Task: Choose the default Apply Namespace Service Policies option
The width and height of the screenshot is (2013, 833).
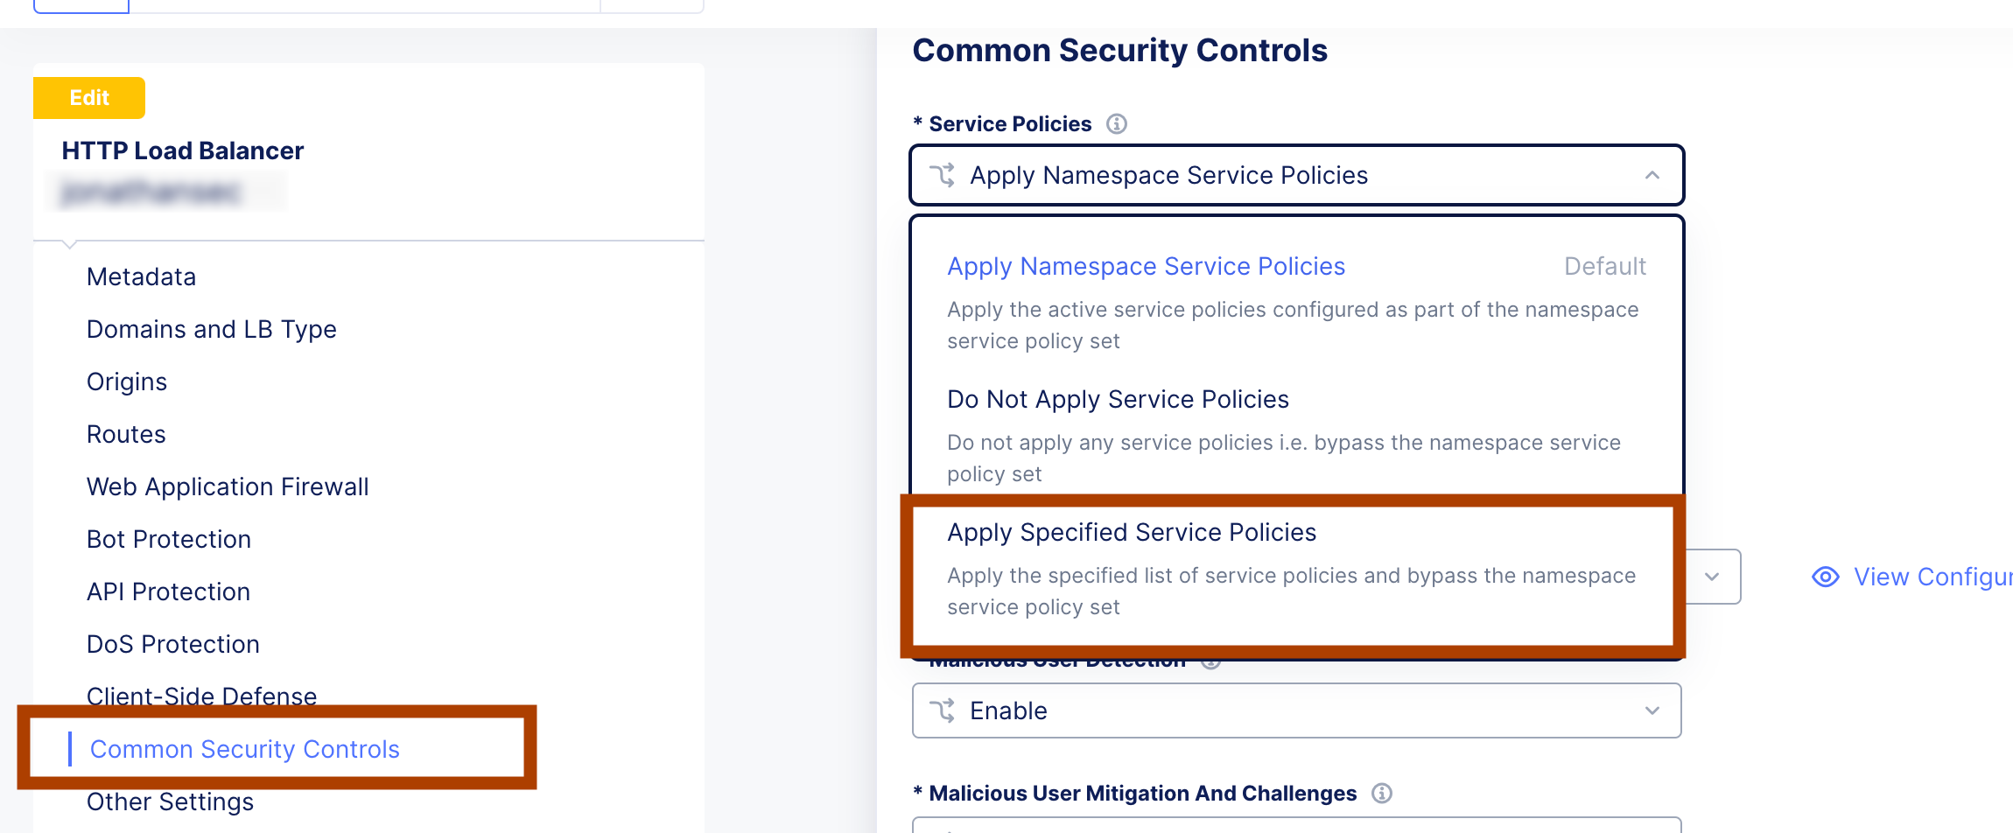Action: (1146, 266)
